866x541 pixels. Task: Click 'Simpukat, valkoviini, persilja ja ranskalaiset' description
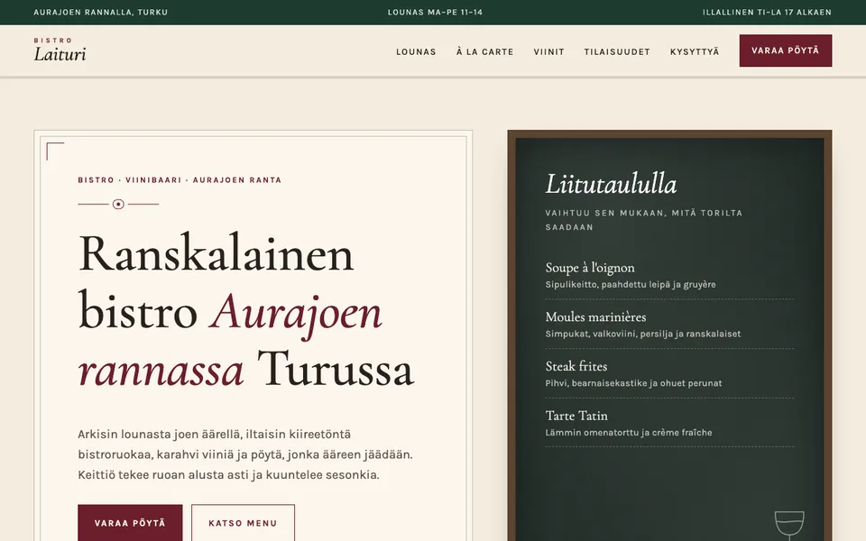click(643, 334)
